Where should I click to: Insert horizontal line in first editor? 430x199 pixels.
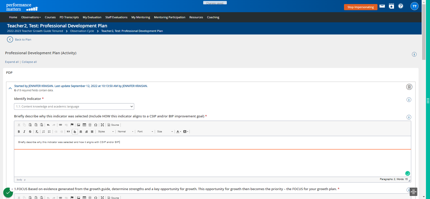90,125
